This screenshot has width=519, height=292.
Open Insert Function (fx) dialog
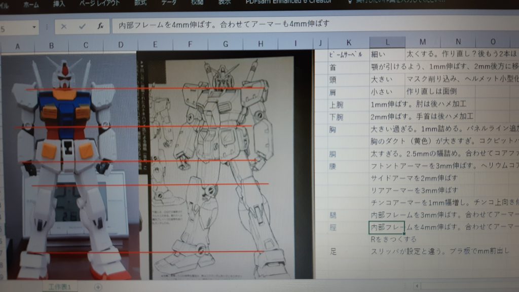100,26
